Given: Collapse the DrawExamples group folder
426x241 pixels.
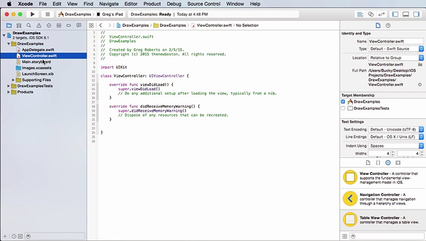Looking at the screenshot, I should (x=9, y=44).
